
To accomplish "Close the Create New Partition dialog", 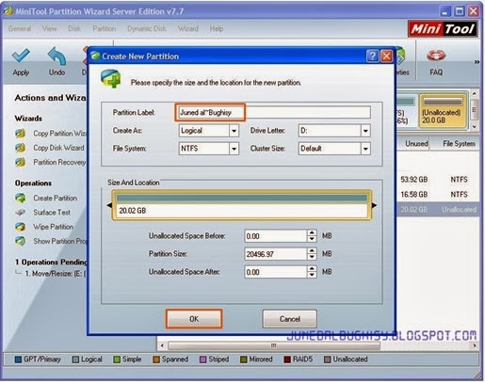I will click(386, 56).
